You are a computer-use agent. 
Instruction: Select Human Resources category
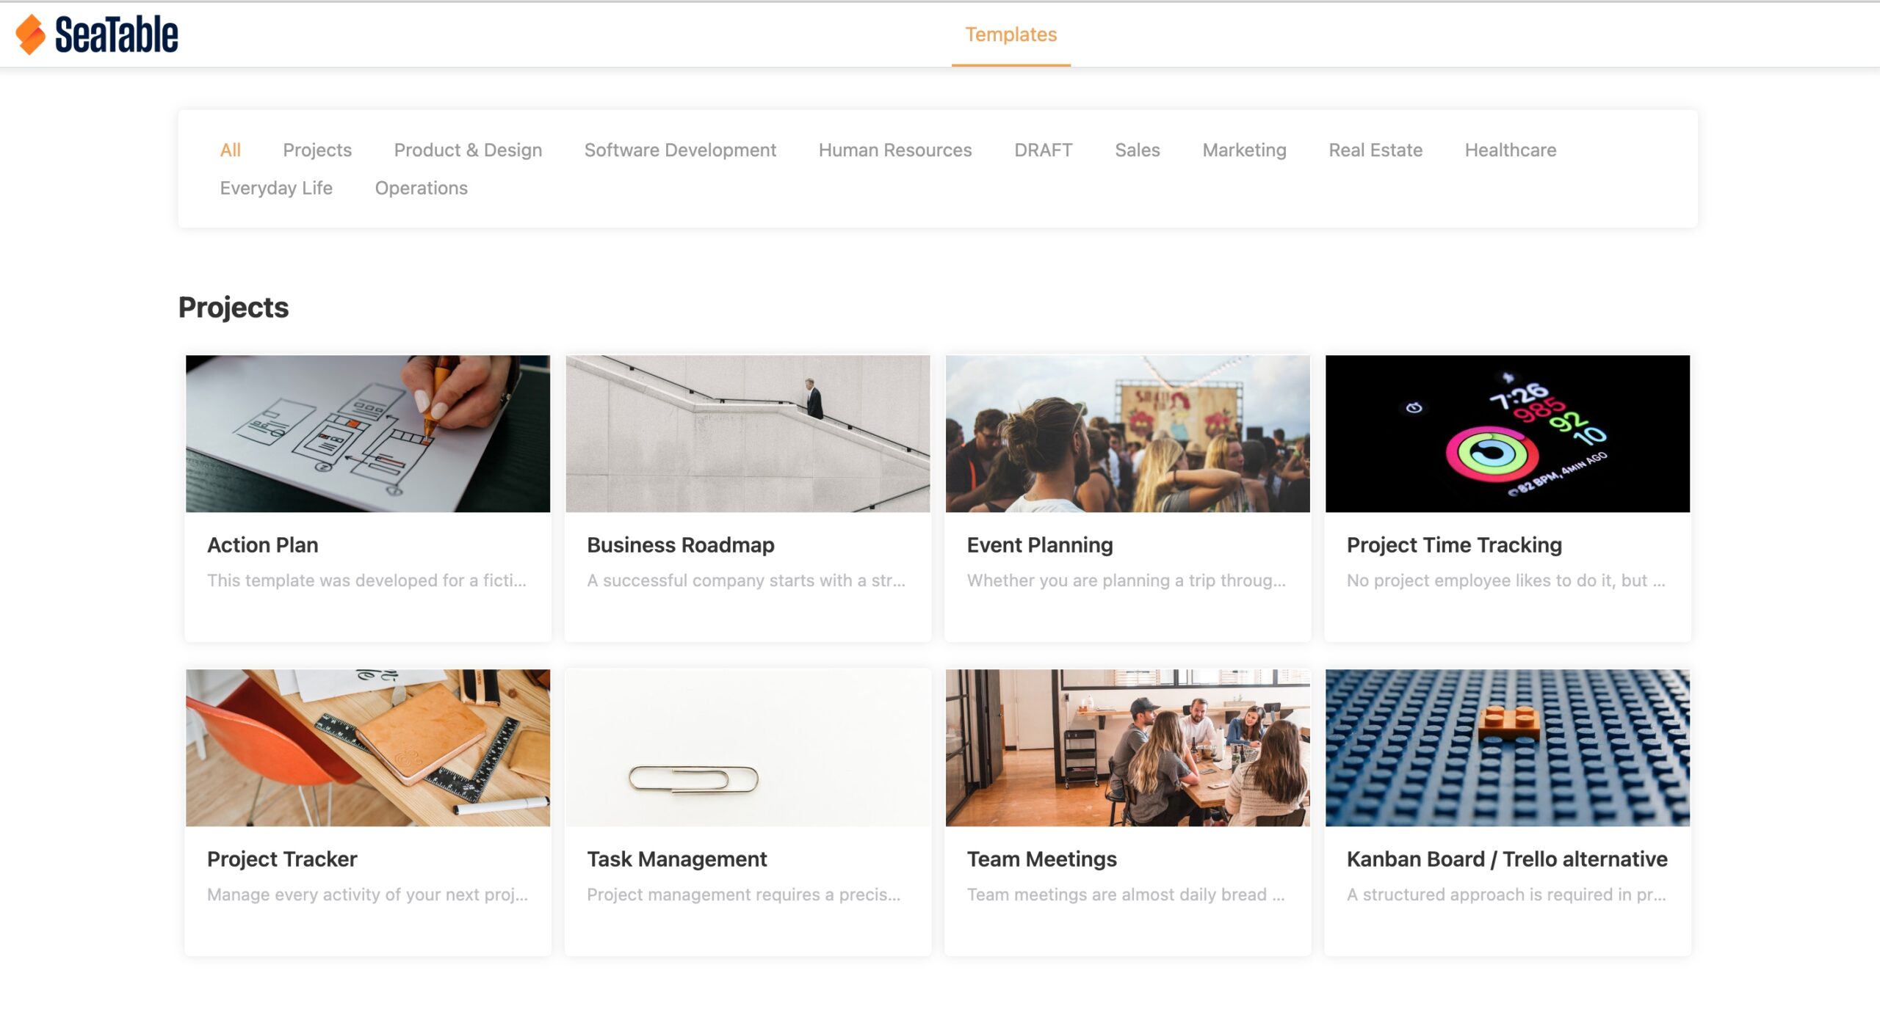pos(894,150)
